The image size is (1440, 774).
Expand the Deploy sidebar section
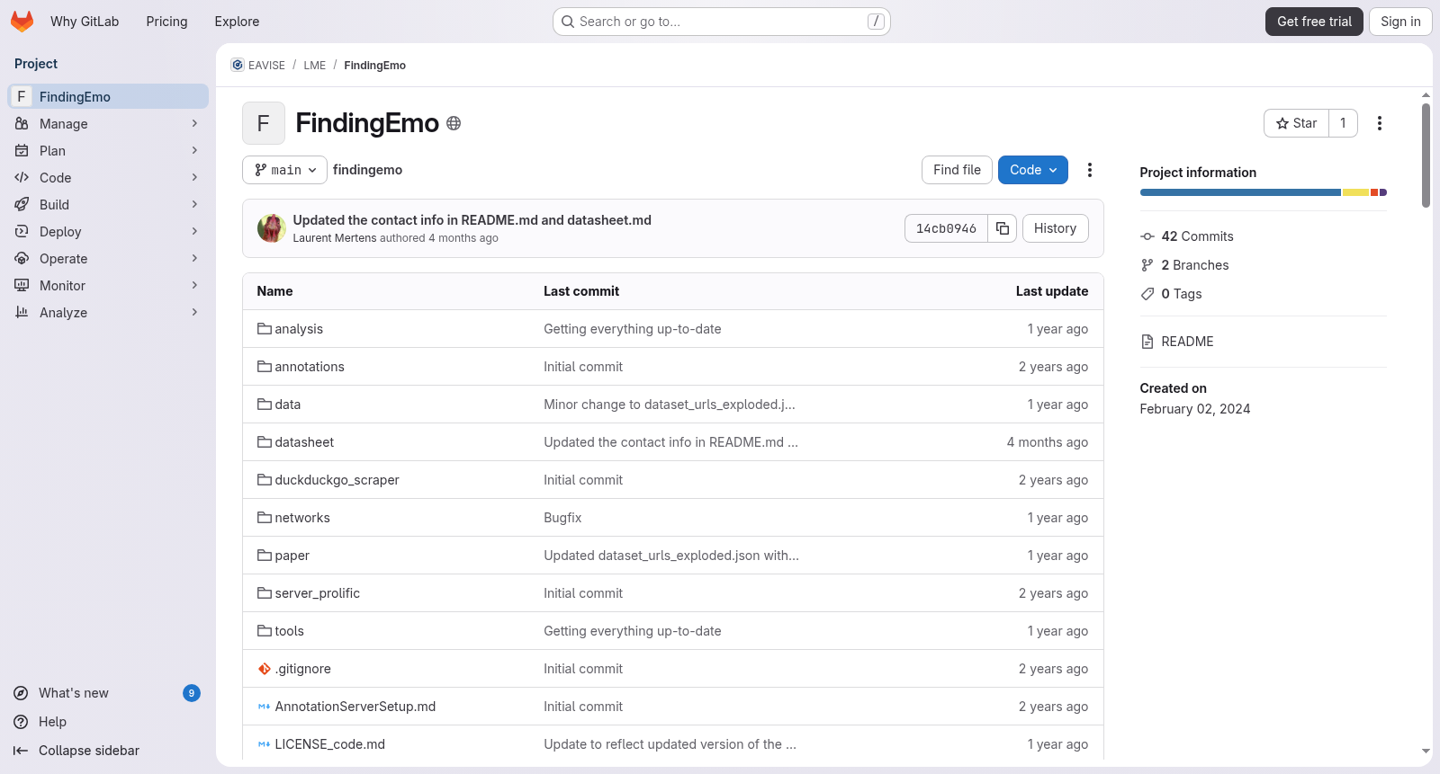click(x=108, y=232)
